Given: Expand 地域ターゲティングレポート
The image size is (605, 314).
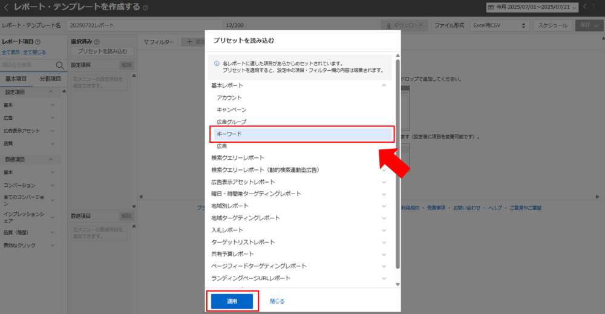Looking at the screenshot, I should tap(384, 218).
